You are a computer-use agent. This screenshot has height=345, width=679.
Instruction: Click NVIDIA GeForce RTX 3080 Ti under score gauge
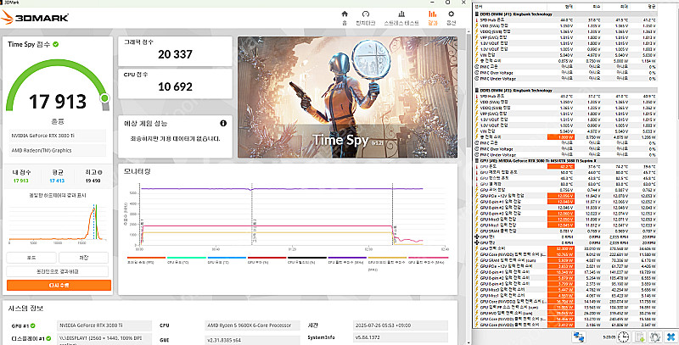(57, 136)
